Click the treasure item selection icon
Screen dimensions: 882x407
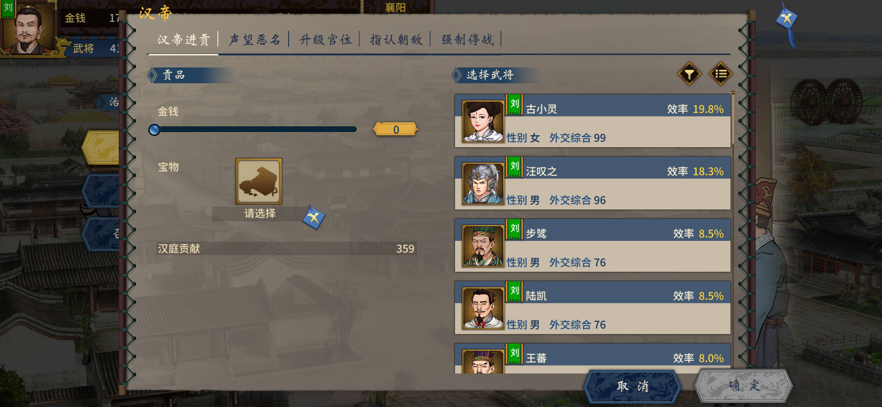(x=259, y=181)
